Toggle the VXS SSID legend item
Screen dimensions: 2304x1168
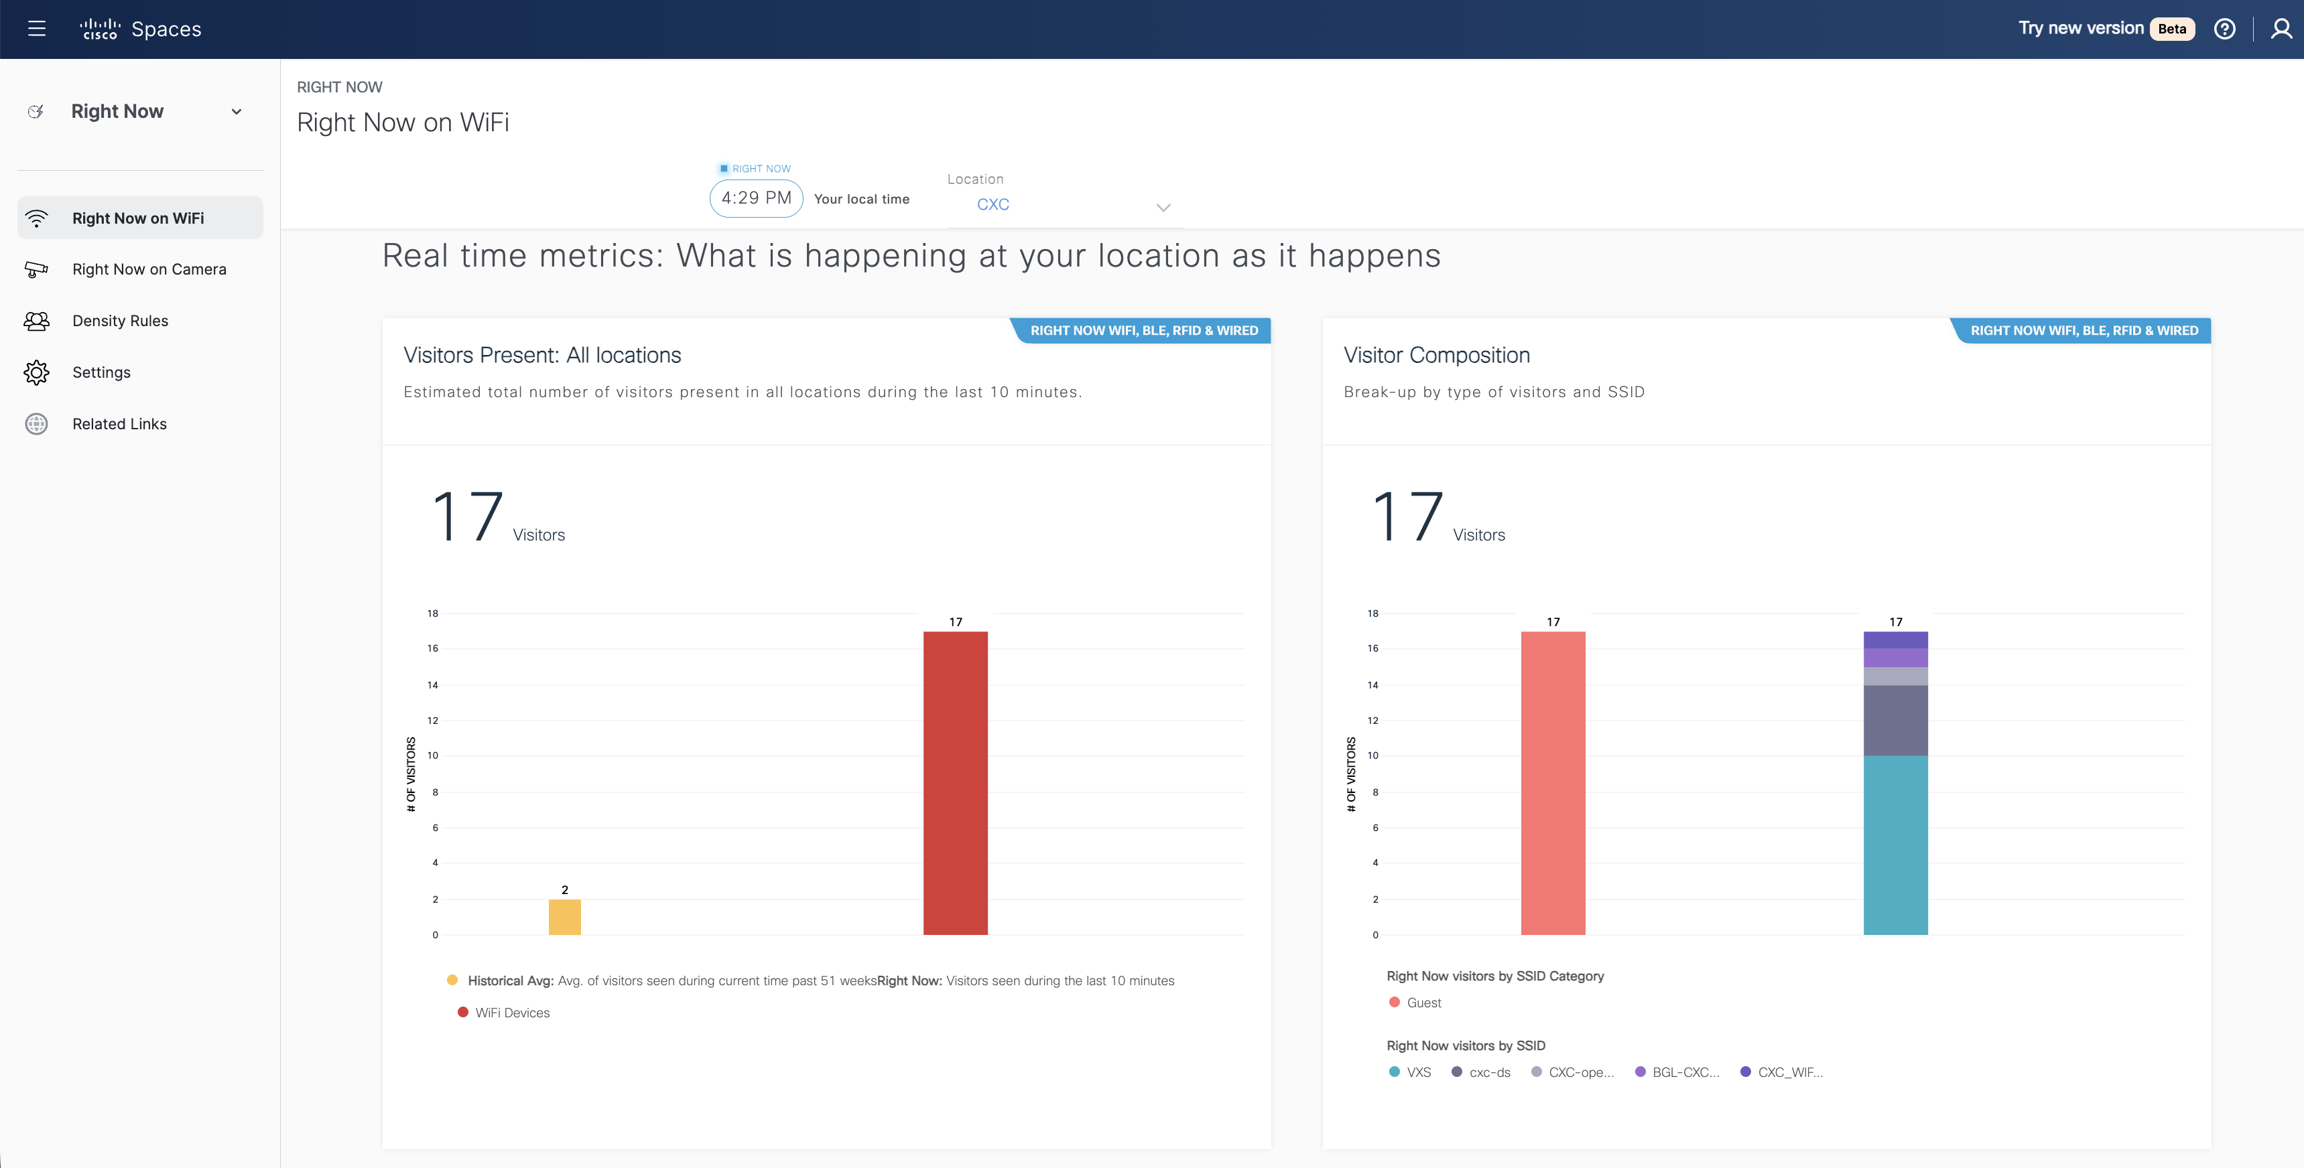click(x=1417, y=1072)
